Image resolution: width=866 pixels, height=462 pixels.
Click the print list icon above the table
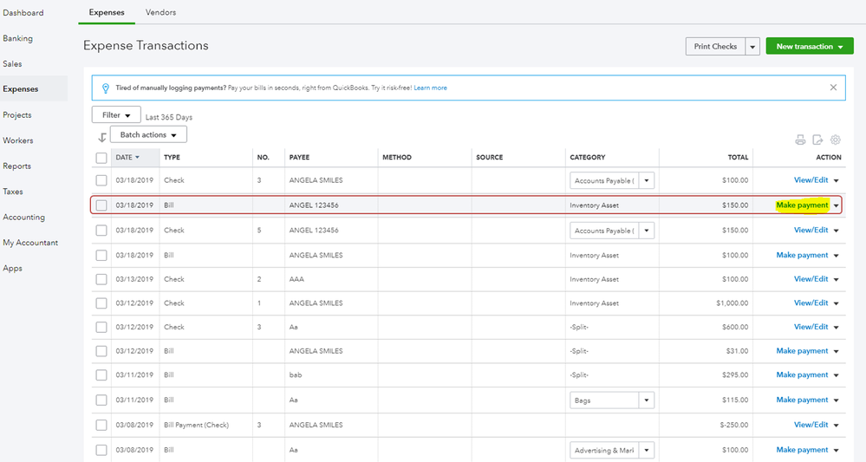[x=800, y=140]
